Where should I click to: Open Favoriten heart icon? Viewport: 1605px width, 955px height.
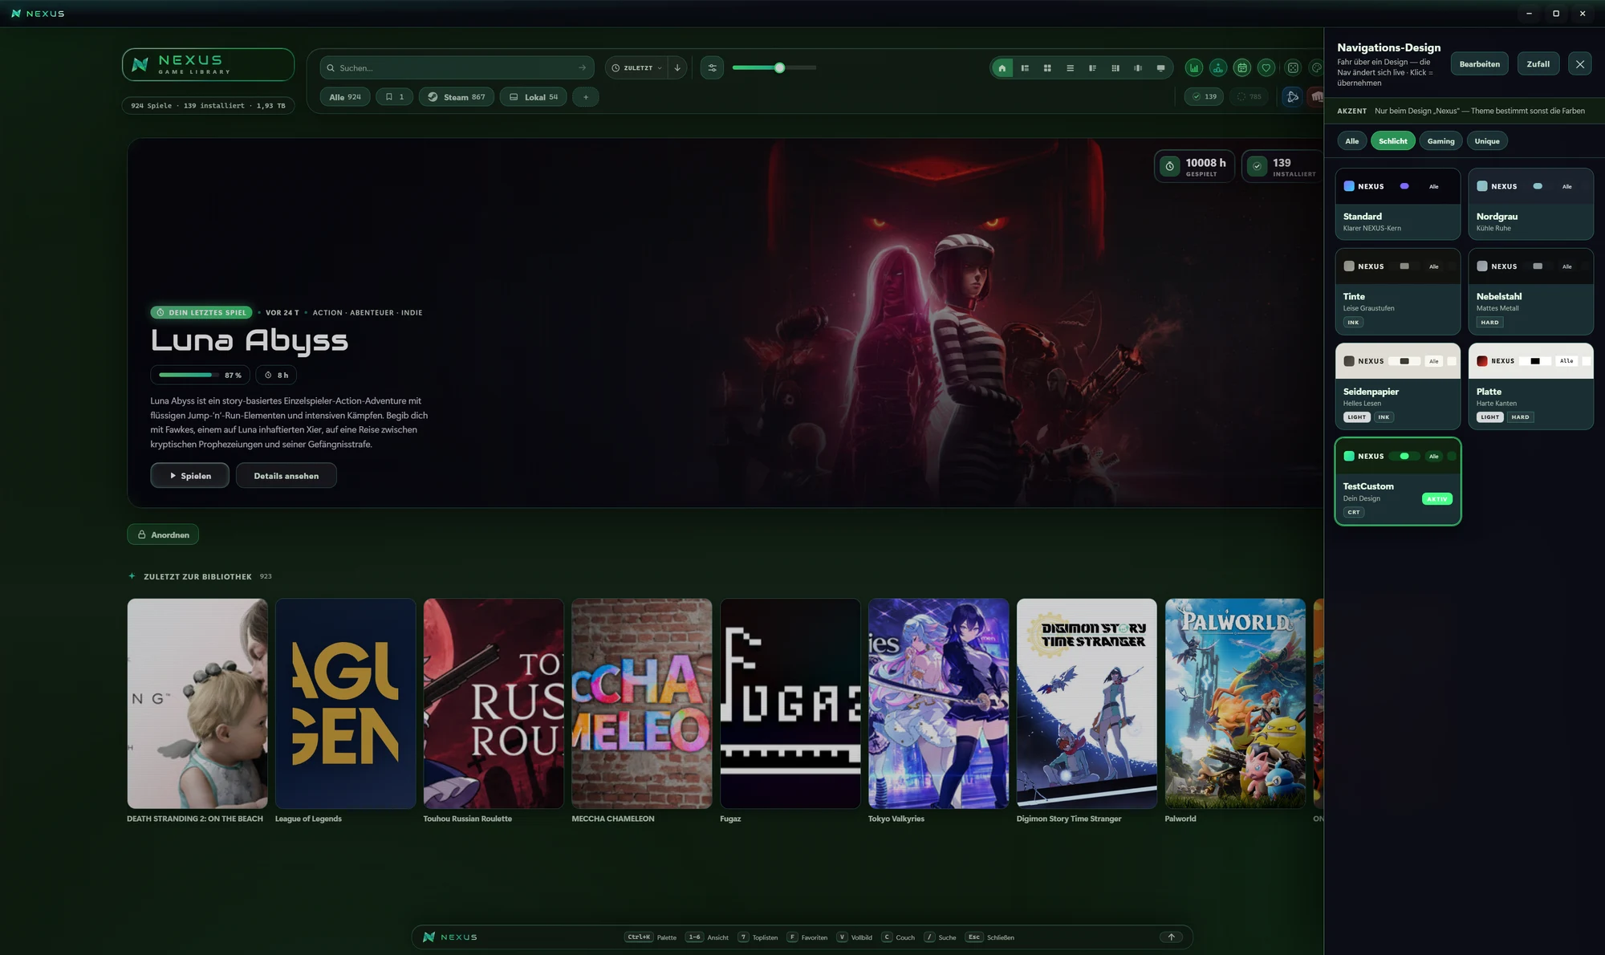click(1266, 68)
